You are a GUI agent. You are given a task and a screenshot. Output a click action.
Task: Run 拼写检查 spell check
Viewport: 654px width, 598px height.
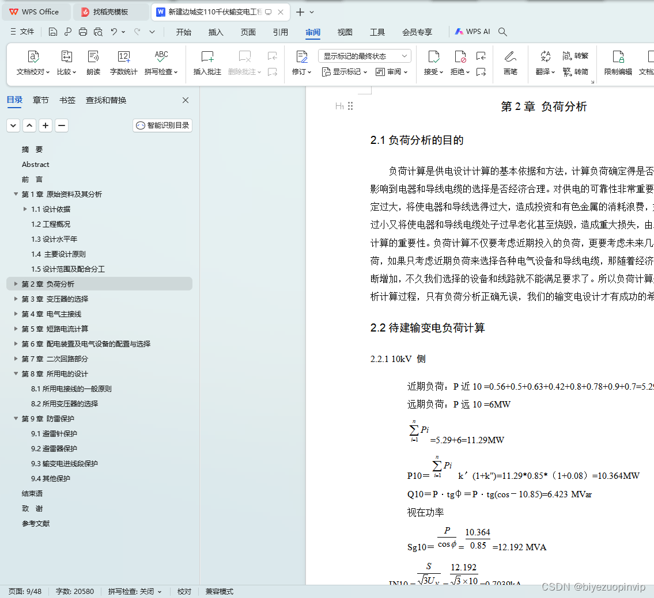[x=161, y=63]
